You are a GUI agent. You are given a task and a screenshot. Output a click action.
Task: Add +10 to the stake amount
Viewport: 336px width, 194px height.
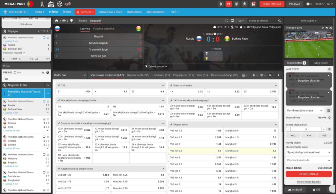(308, 136)
